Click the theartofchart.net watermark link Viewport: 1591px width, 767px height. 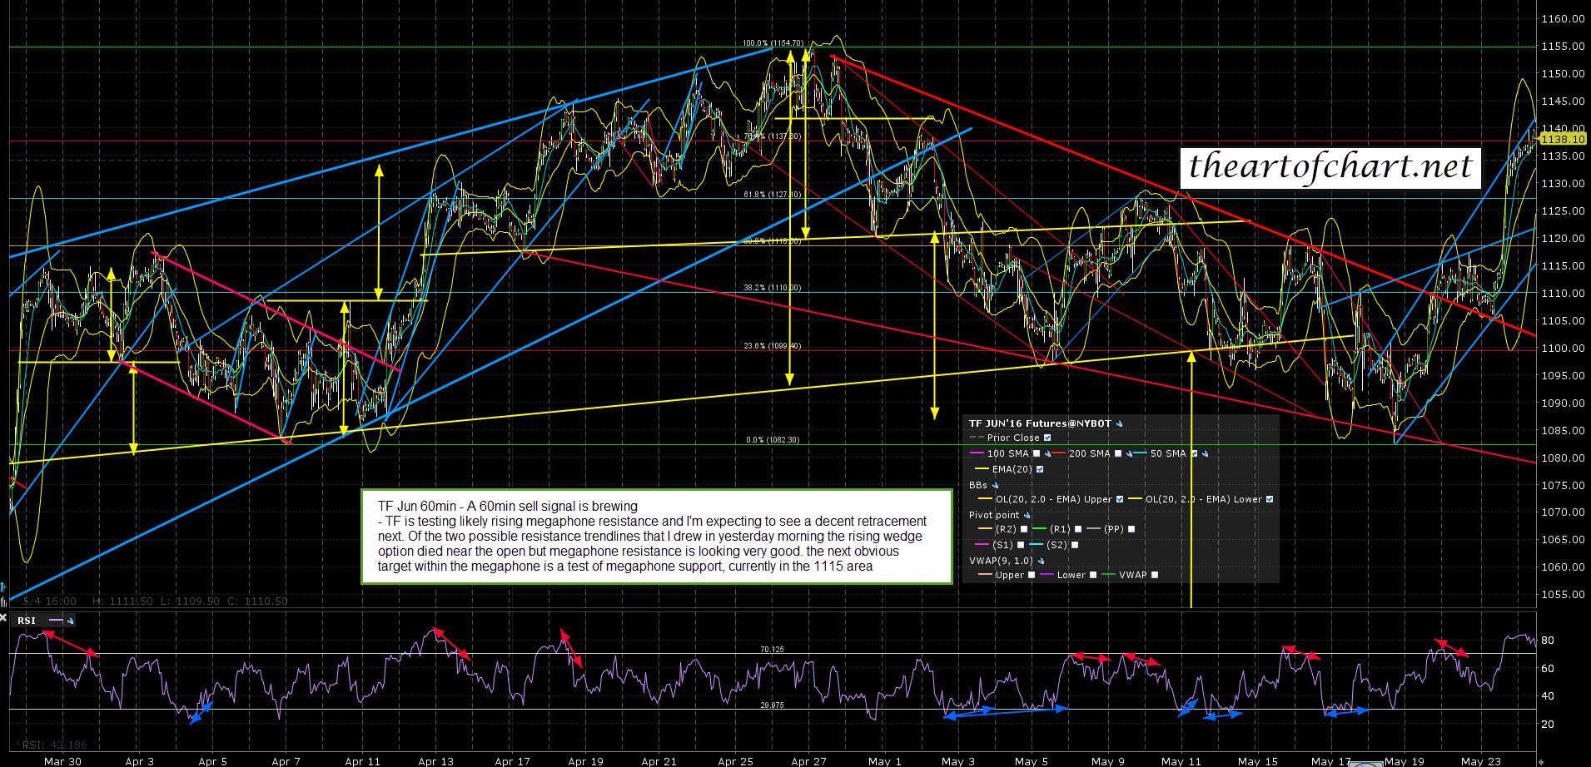1330,166
